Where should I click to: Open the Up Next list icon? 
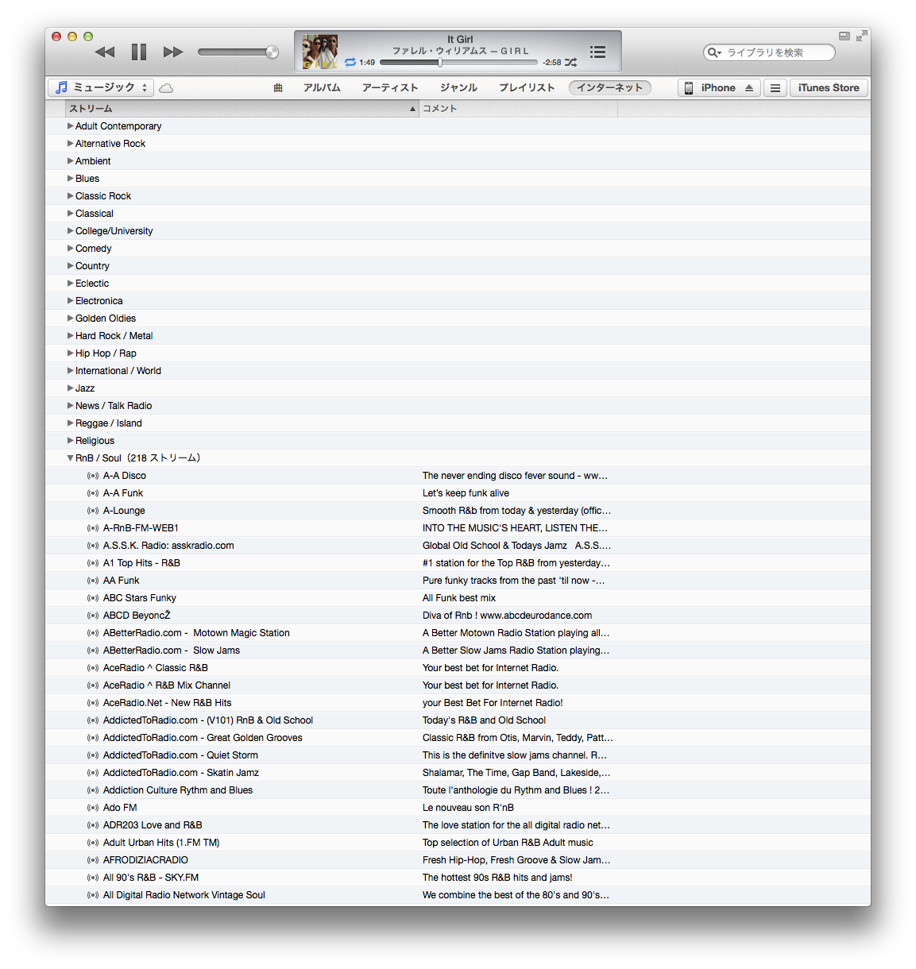click(597, 52)
